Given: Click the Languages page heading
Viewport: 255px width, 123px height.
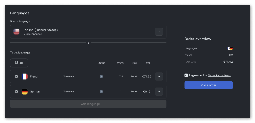Looking at the screenshot, I should pos(20,13).
